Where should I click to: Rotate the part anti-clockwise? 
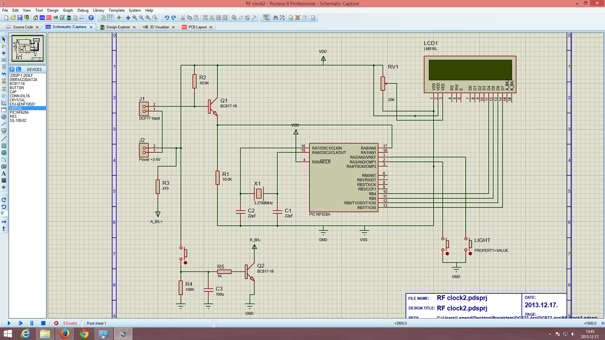click(4, 207)
